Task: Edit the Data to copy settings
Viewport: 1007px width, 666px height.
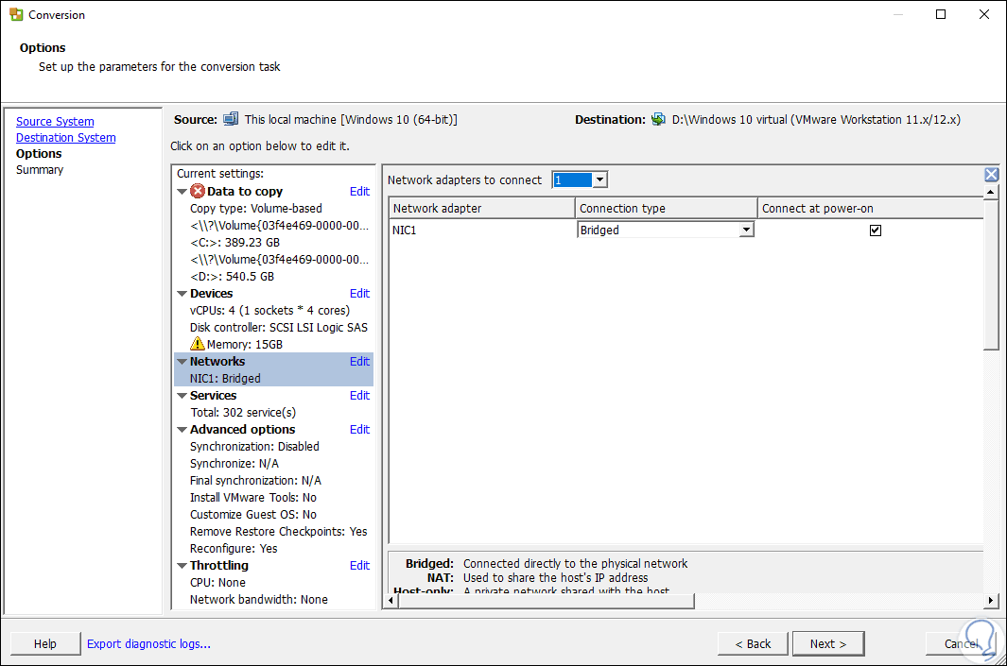Action: point(359,191)
